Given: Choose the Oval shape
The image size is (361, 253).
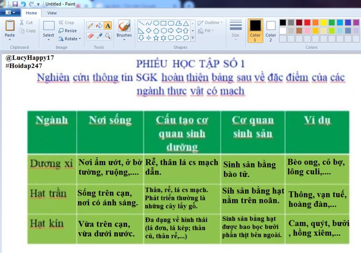Looking at the screenshot, I should click(x=156, y=23).
